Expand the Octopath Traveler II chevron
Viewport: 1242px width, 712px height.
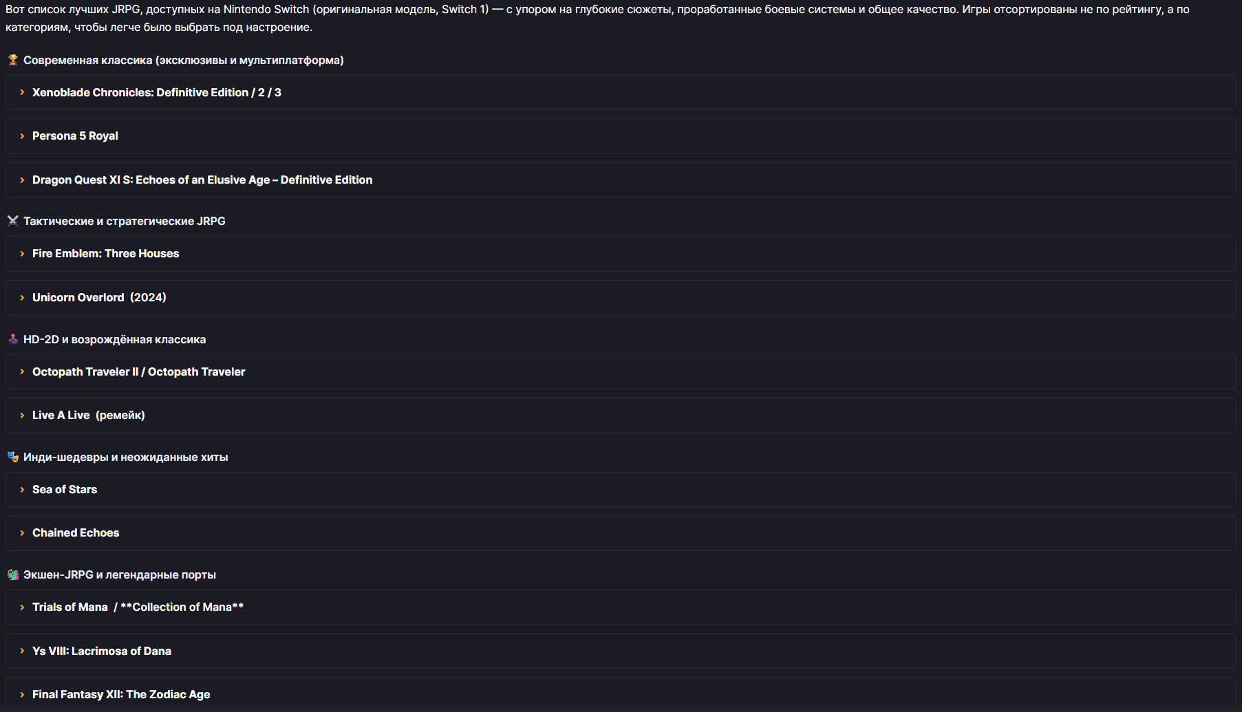[x=22, y=371]
